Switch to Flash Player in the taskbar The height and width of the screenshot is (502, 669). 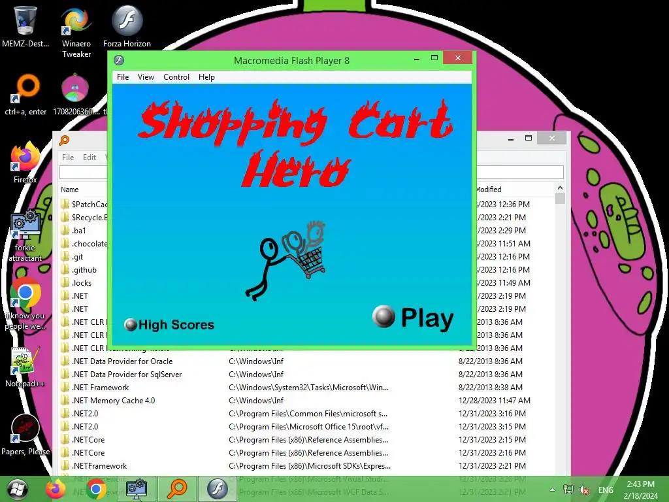coord(217,489)
